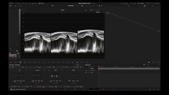Open the Color Warper palette
The width and height of the screenshot is (169, 95).
click(44, 62)
